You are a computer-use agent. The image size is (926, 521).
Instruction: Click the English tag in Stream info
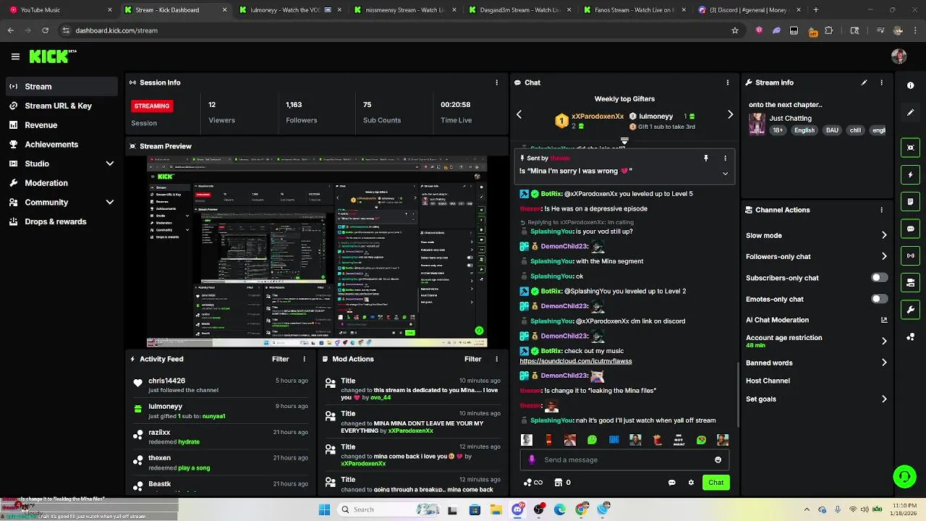(x=804, y=130)
